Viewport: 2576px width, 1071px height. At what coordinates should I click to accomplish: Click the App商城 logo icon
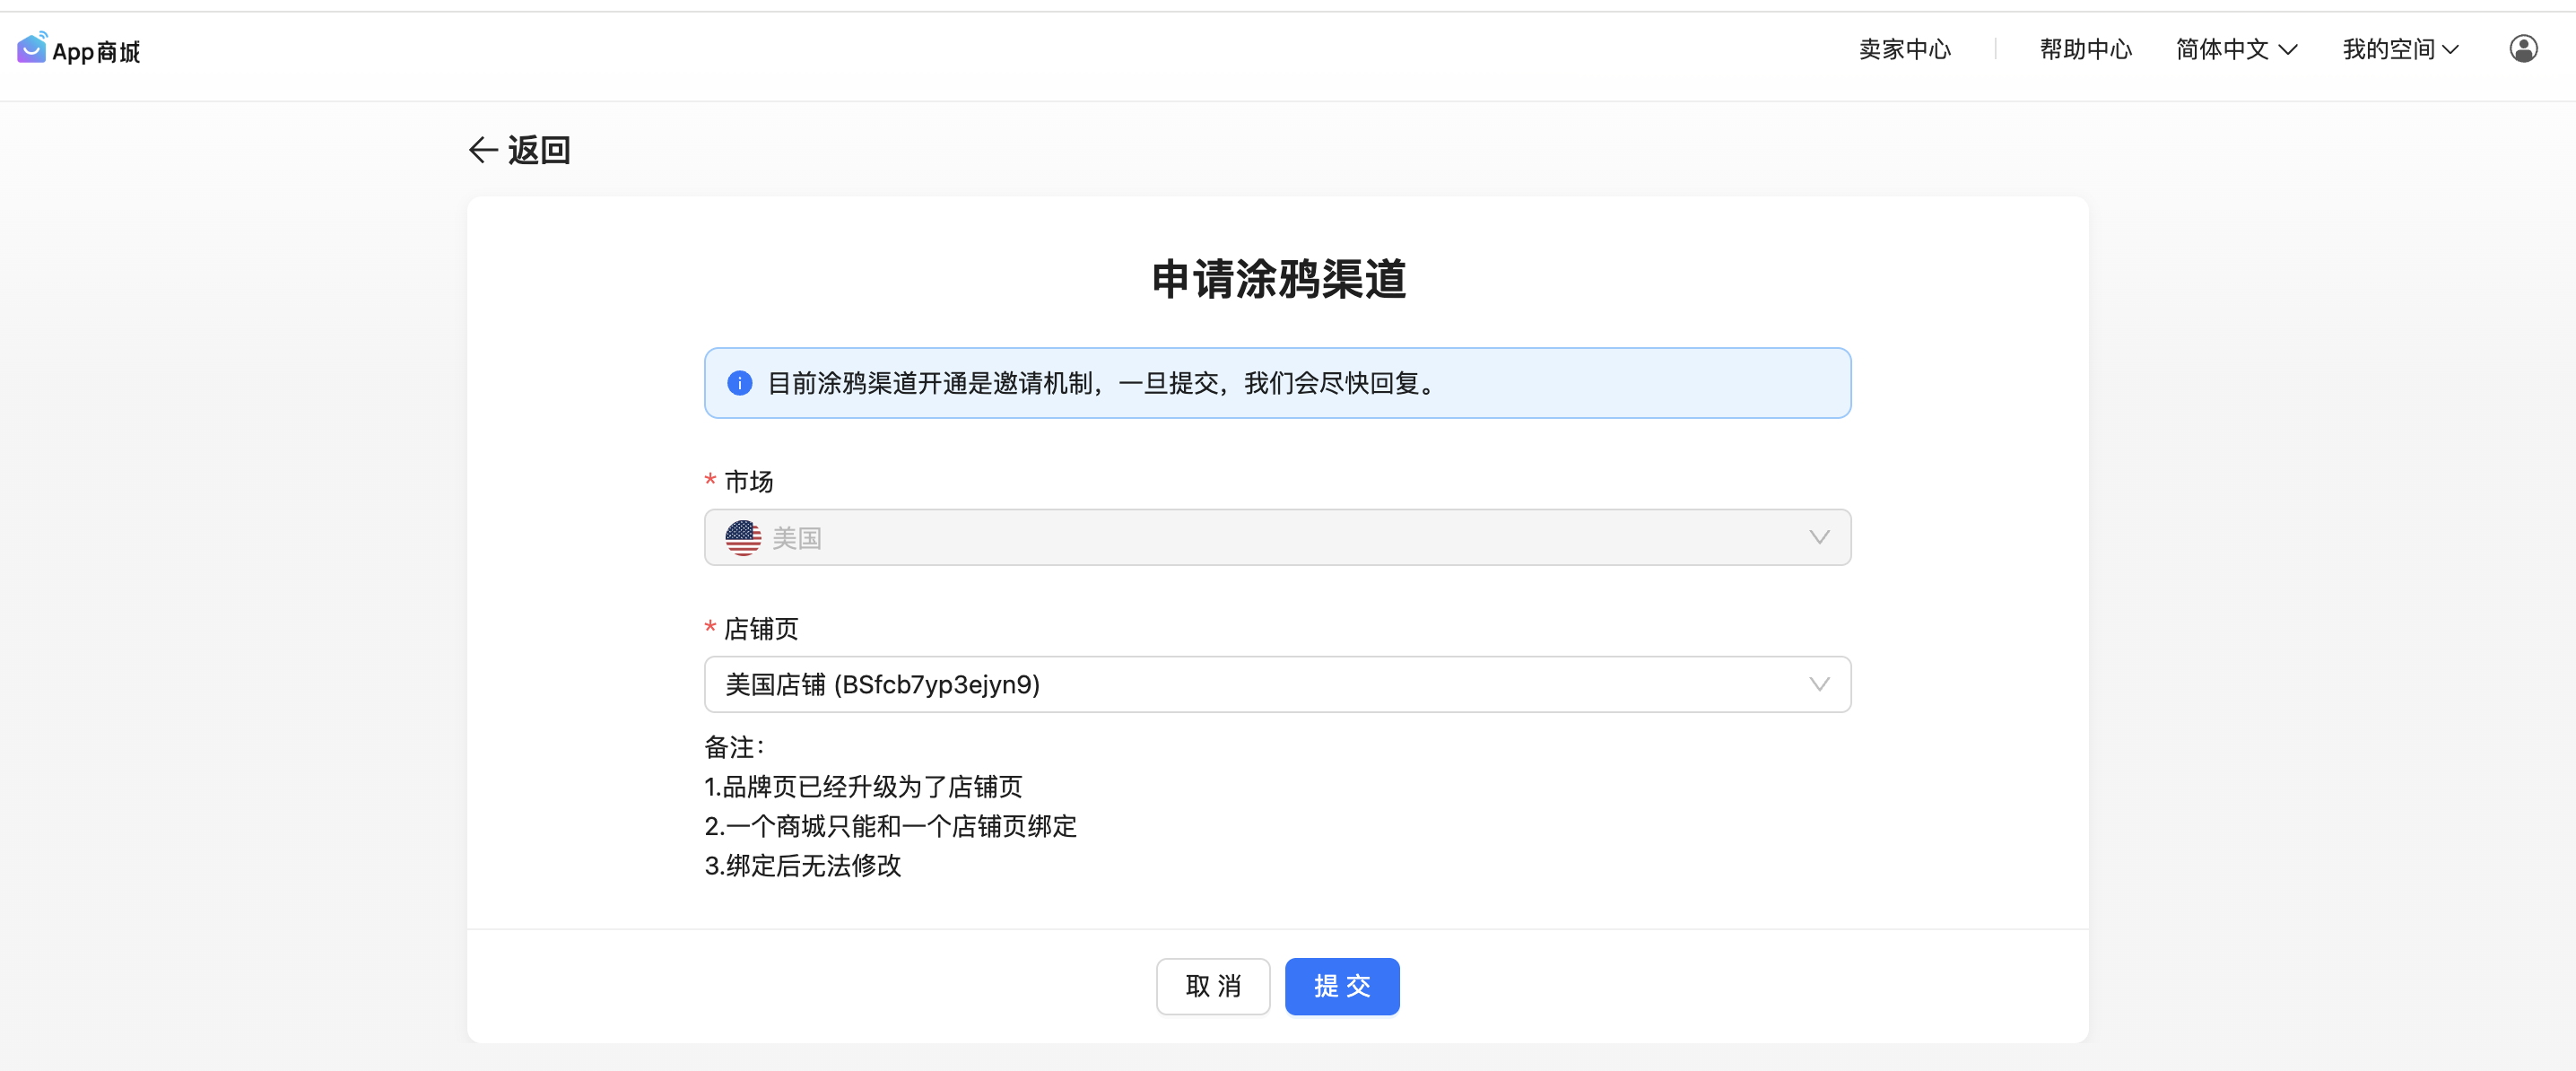(32, 48)
